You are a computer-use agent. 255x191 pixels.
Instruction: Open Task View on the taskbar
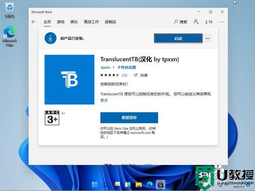tap(117, 184)
